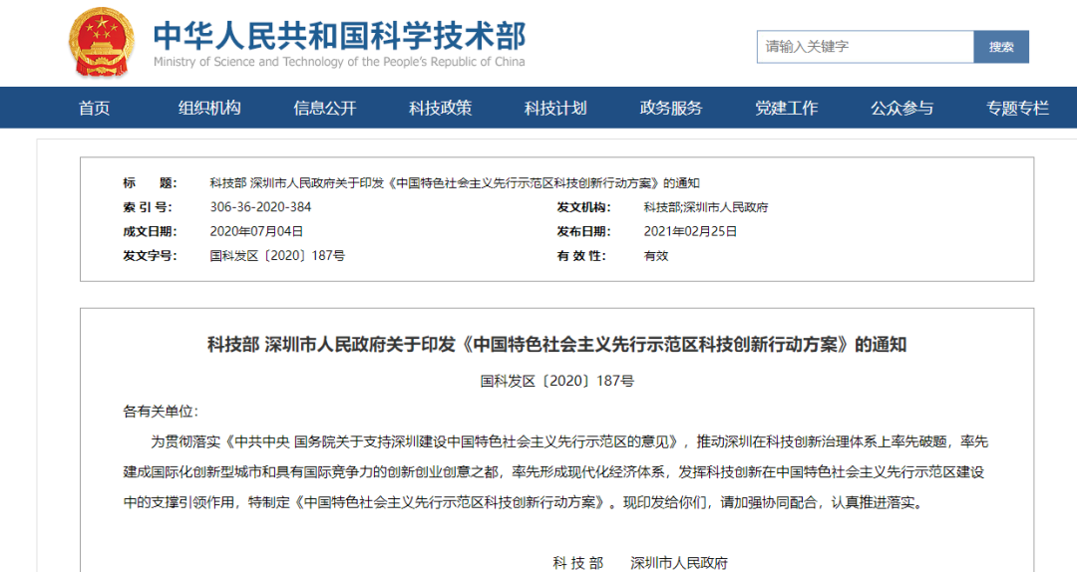1077x572 pixels.
Task: Switch to the 党建工作 section
Action: (x=787, y=109)
